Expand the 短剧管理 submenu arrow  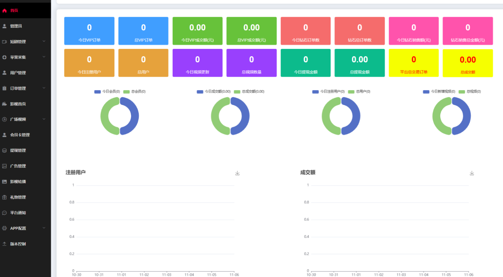(44, 42)
